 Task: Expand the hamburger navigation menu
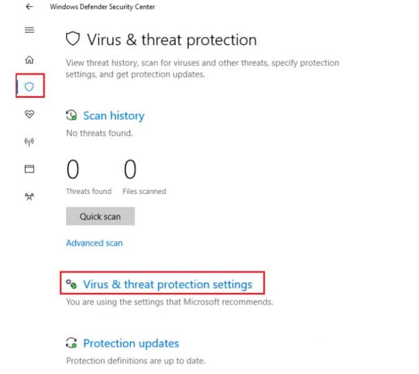(x=29, y=30)
